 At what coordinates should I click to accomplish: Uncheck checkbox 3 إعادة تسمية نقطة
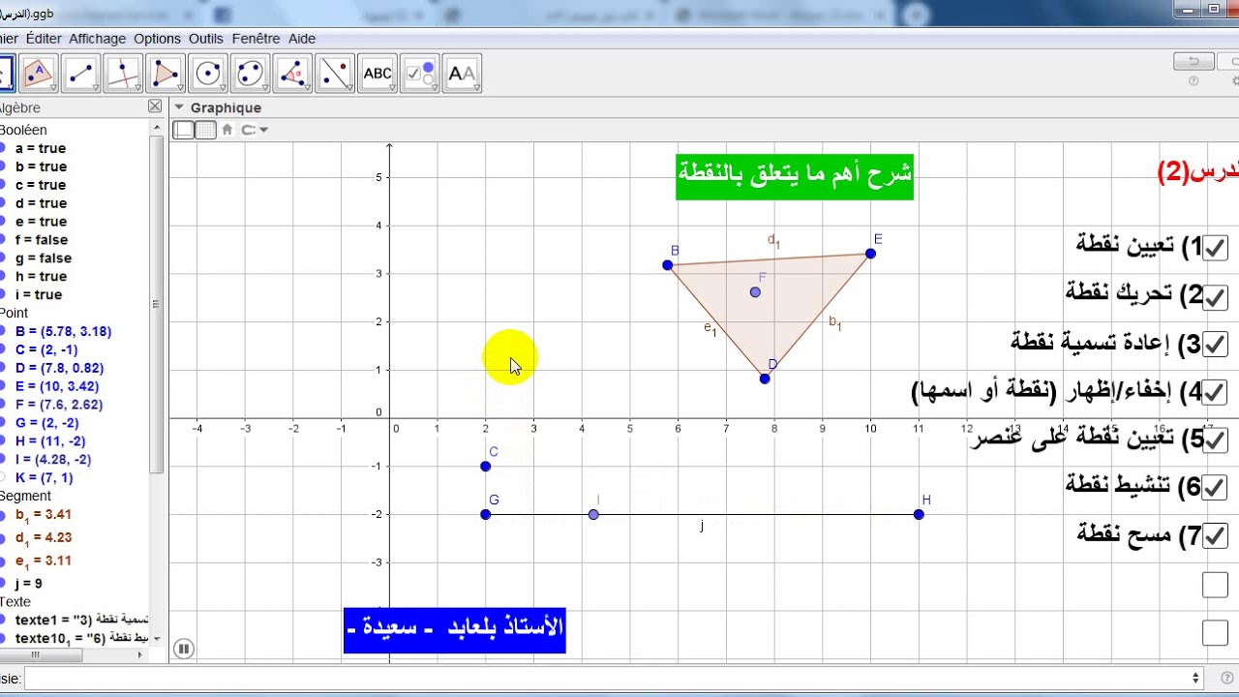coord(1215,345)
